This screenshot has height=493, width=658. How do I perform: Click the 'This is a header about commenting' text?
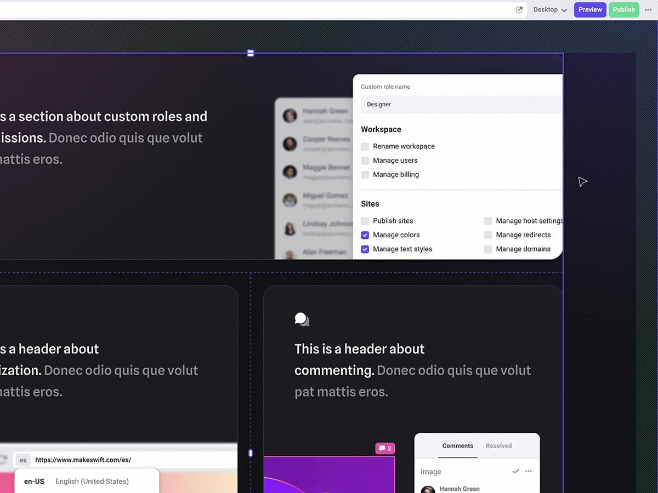(360, 360)
